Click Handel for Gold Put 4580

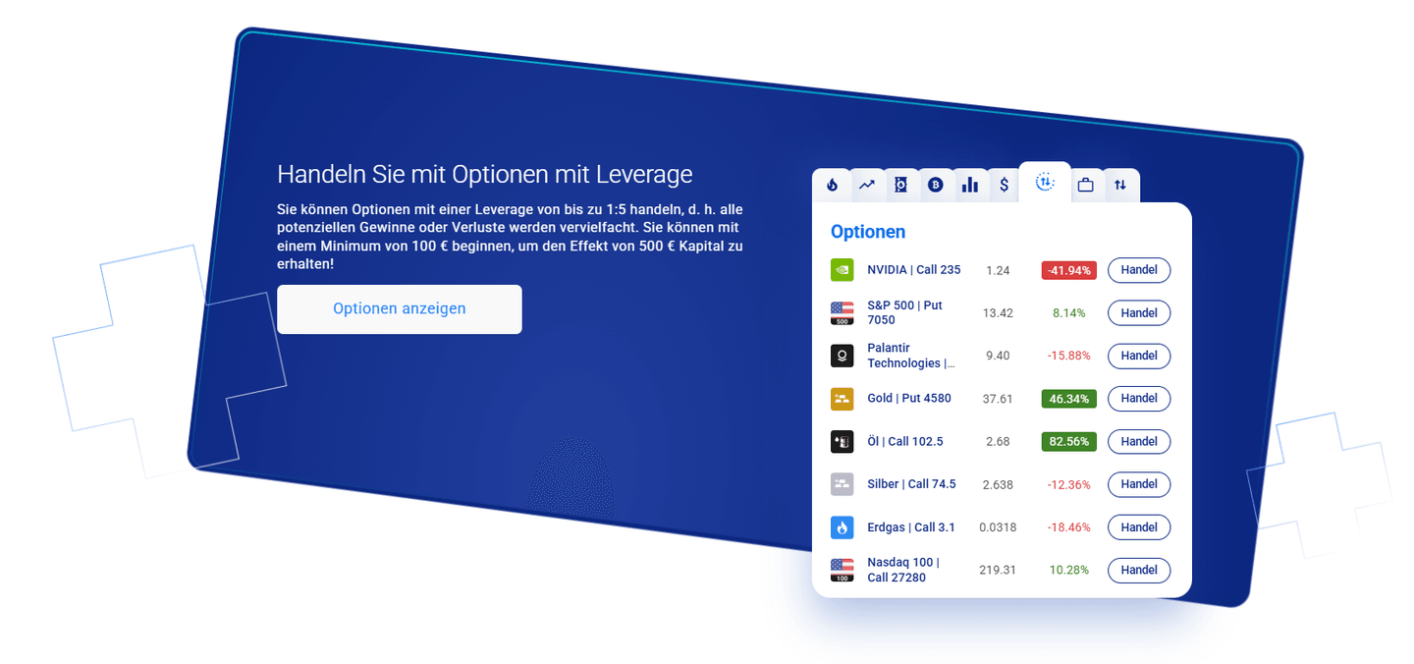1139,399
